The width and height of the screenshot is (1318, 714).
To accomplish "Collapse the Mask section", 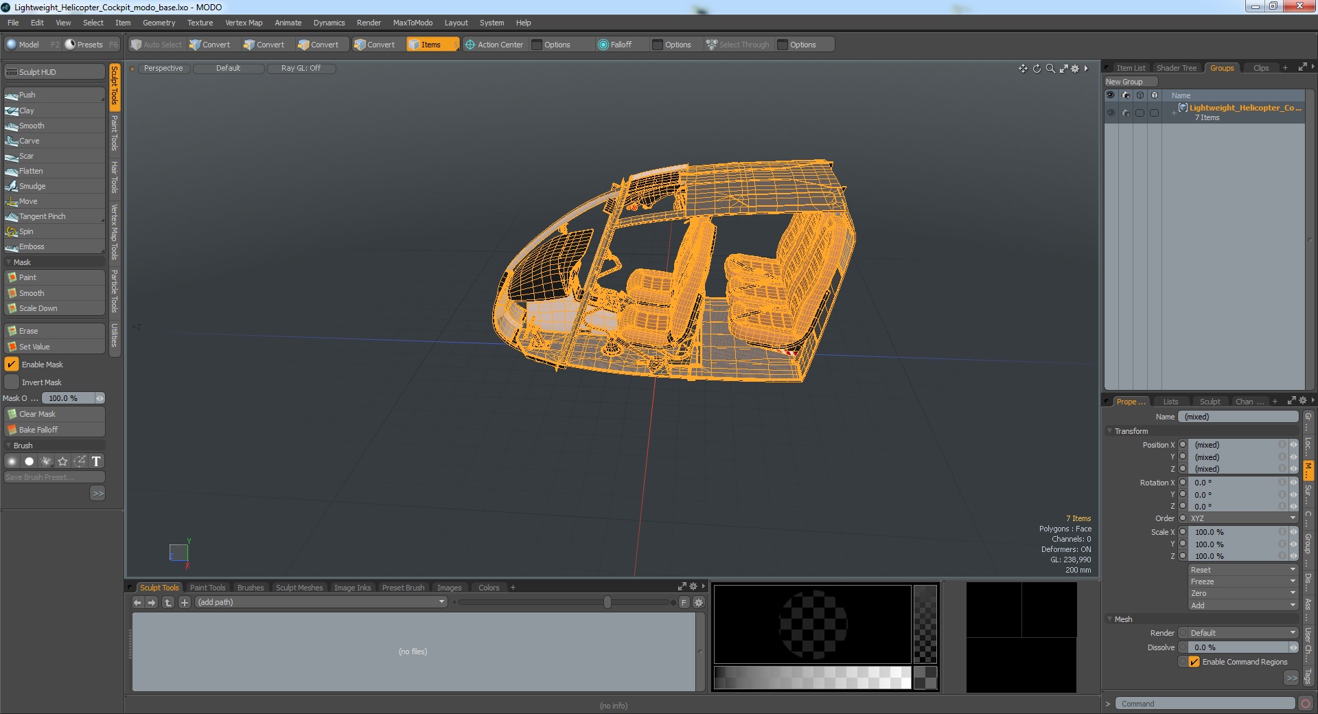I will point(8,262).
